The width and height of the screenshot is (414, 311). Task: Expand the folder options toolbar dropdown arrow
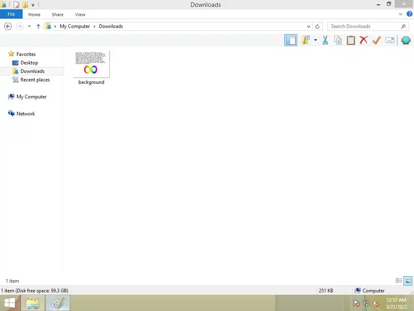(x=315, y=40)
